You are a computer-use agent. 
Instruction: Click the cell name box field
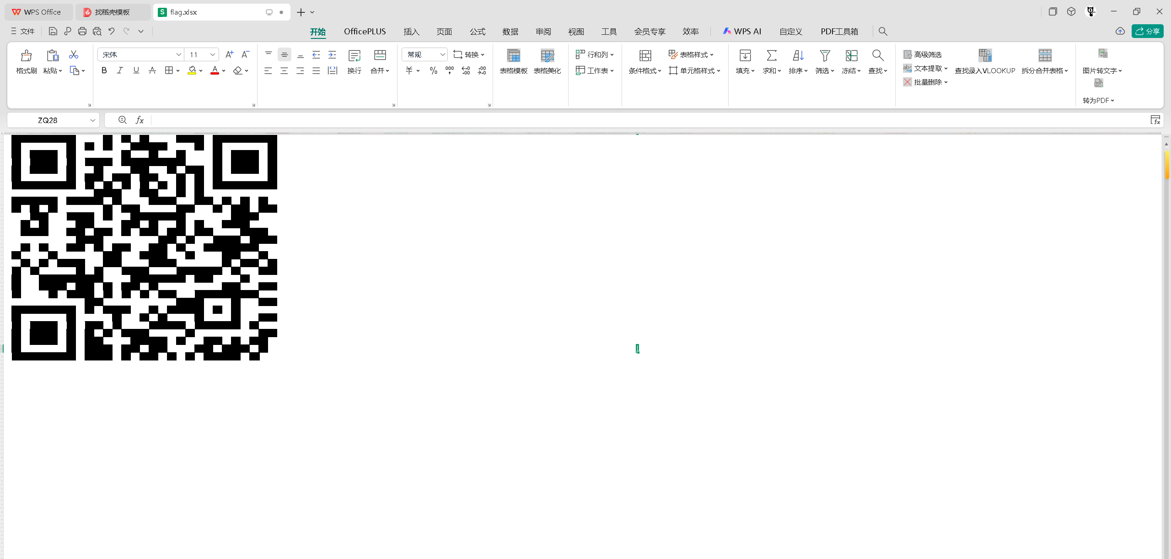[48, 120]
